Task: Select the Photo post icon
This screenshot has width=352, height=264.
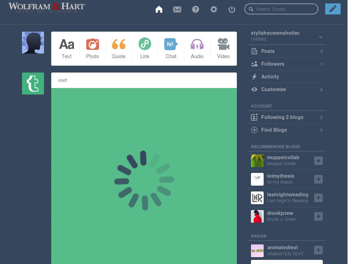Action: [x=92, y=44]
